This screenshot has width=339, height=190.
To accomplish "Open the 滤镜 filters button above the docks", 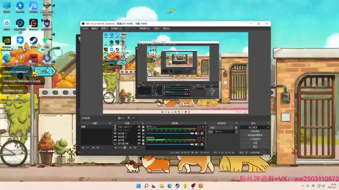I will (x=131, y=118).
